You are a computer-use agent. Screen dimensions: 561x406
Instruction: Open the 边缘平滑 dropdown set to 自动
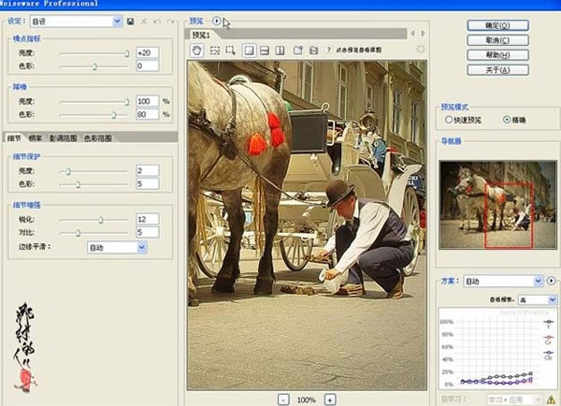117,247
